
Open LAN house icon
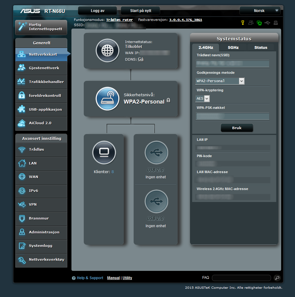(22, 163)
